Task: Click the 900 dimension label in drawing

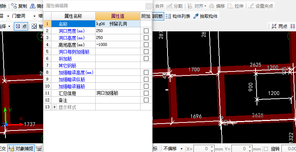Action: pos(251,87)
